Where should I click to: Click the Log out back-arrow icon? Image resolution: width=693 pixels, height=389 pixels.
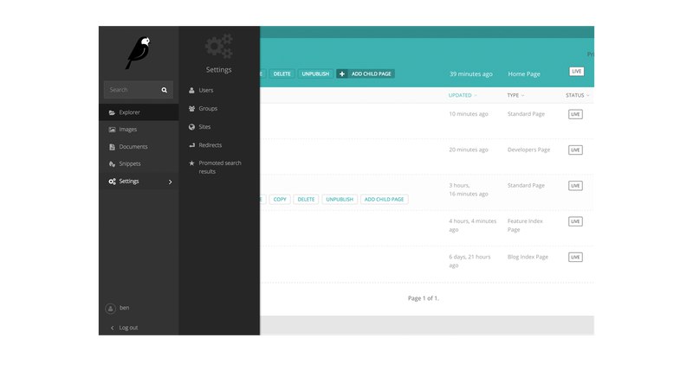[x=113, y=328]
